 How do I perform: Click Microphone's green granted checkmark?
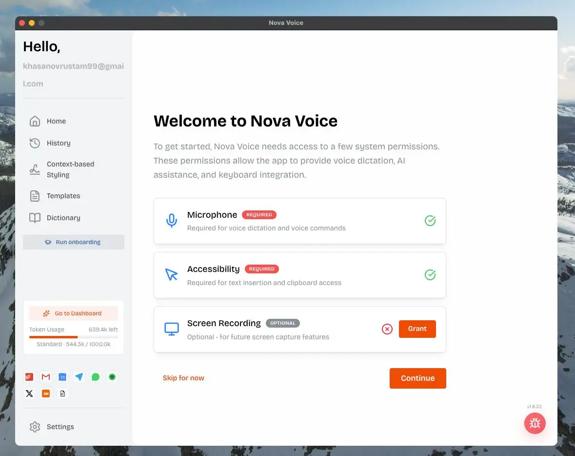pyautogui.click(x=430, y=221)
